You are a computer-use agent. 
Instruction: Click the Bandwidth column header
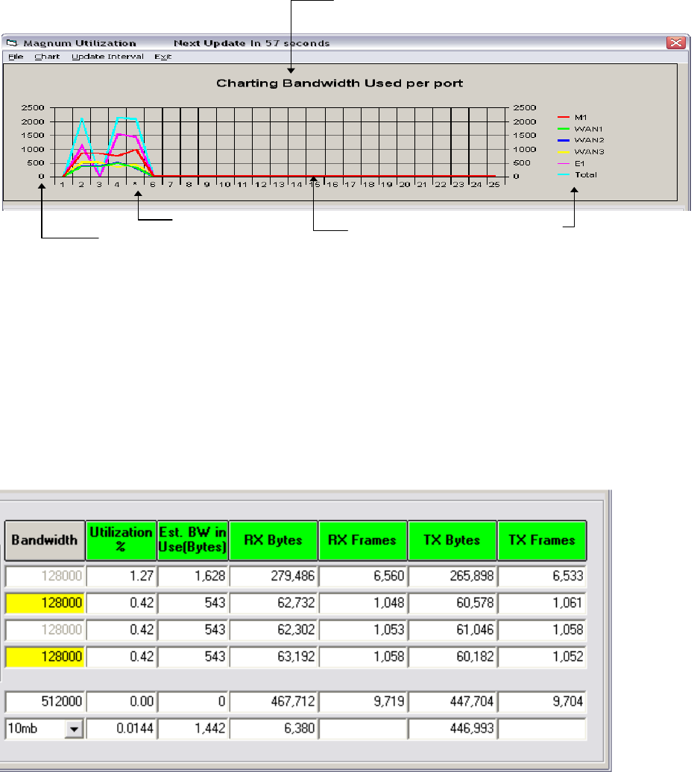click(45, 540)
